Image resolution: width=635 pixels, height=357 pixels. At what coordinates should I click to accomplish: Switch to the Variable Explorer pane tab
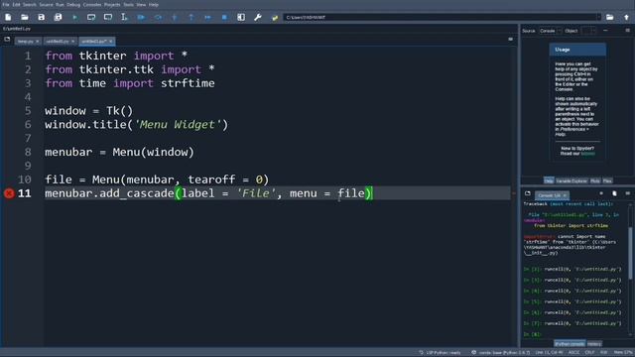point(571,180)
